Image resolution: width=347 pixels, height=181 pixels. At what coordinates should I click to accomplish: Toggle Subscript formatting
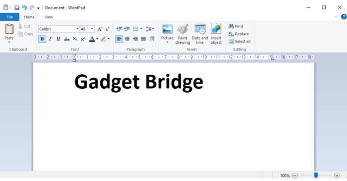tap(75, 39)
